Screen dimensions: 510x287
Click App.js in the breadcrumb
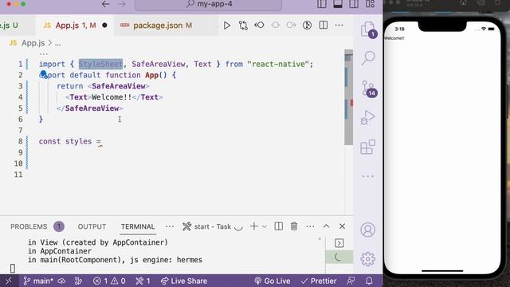pyautogui.click(x=33, y=43)
